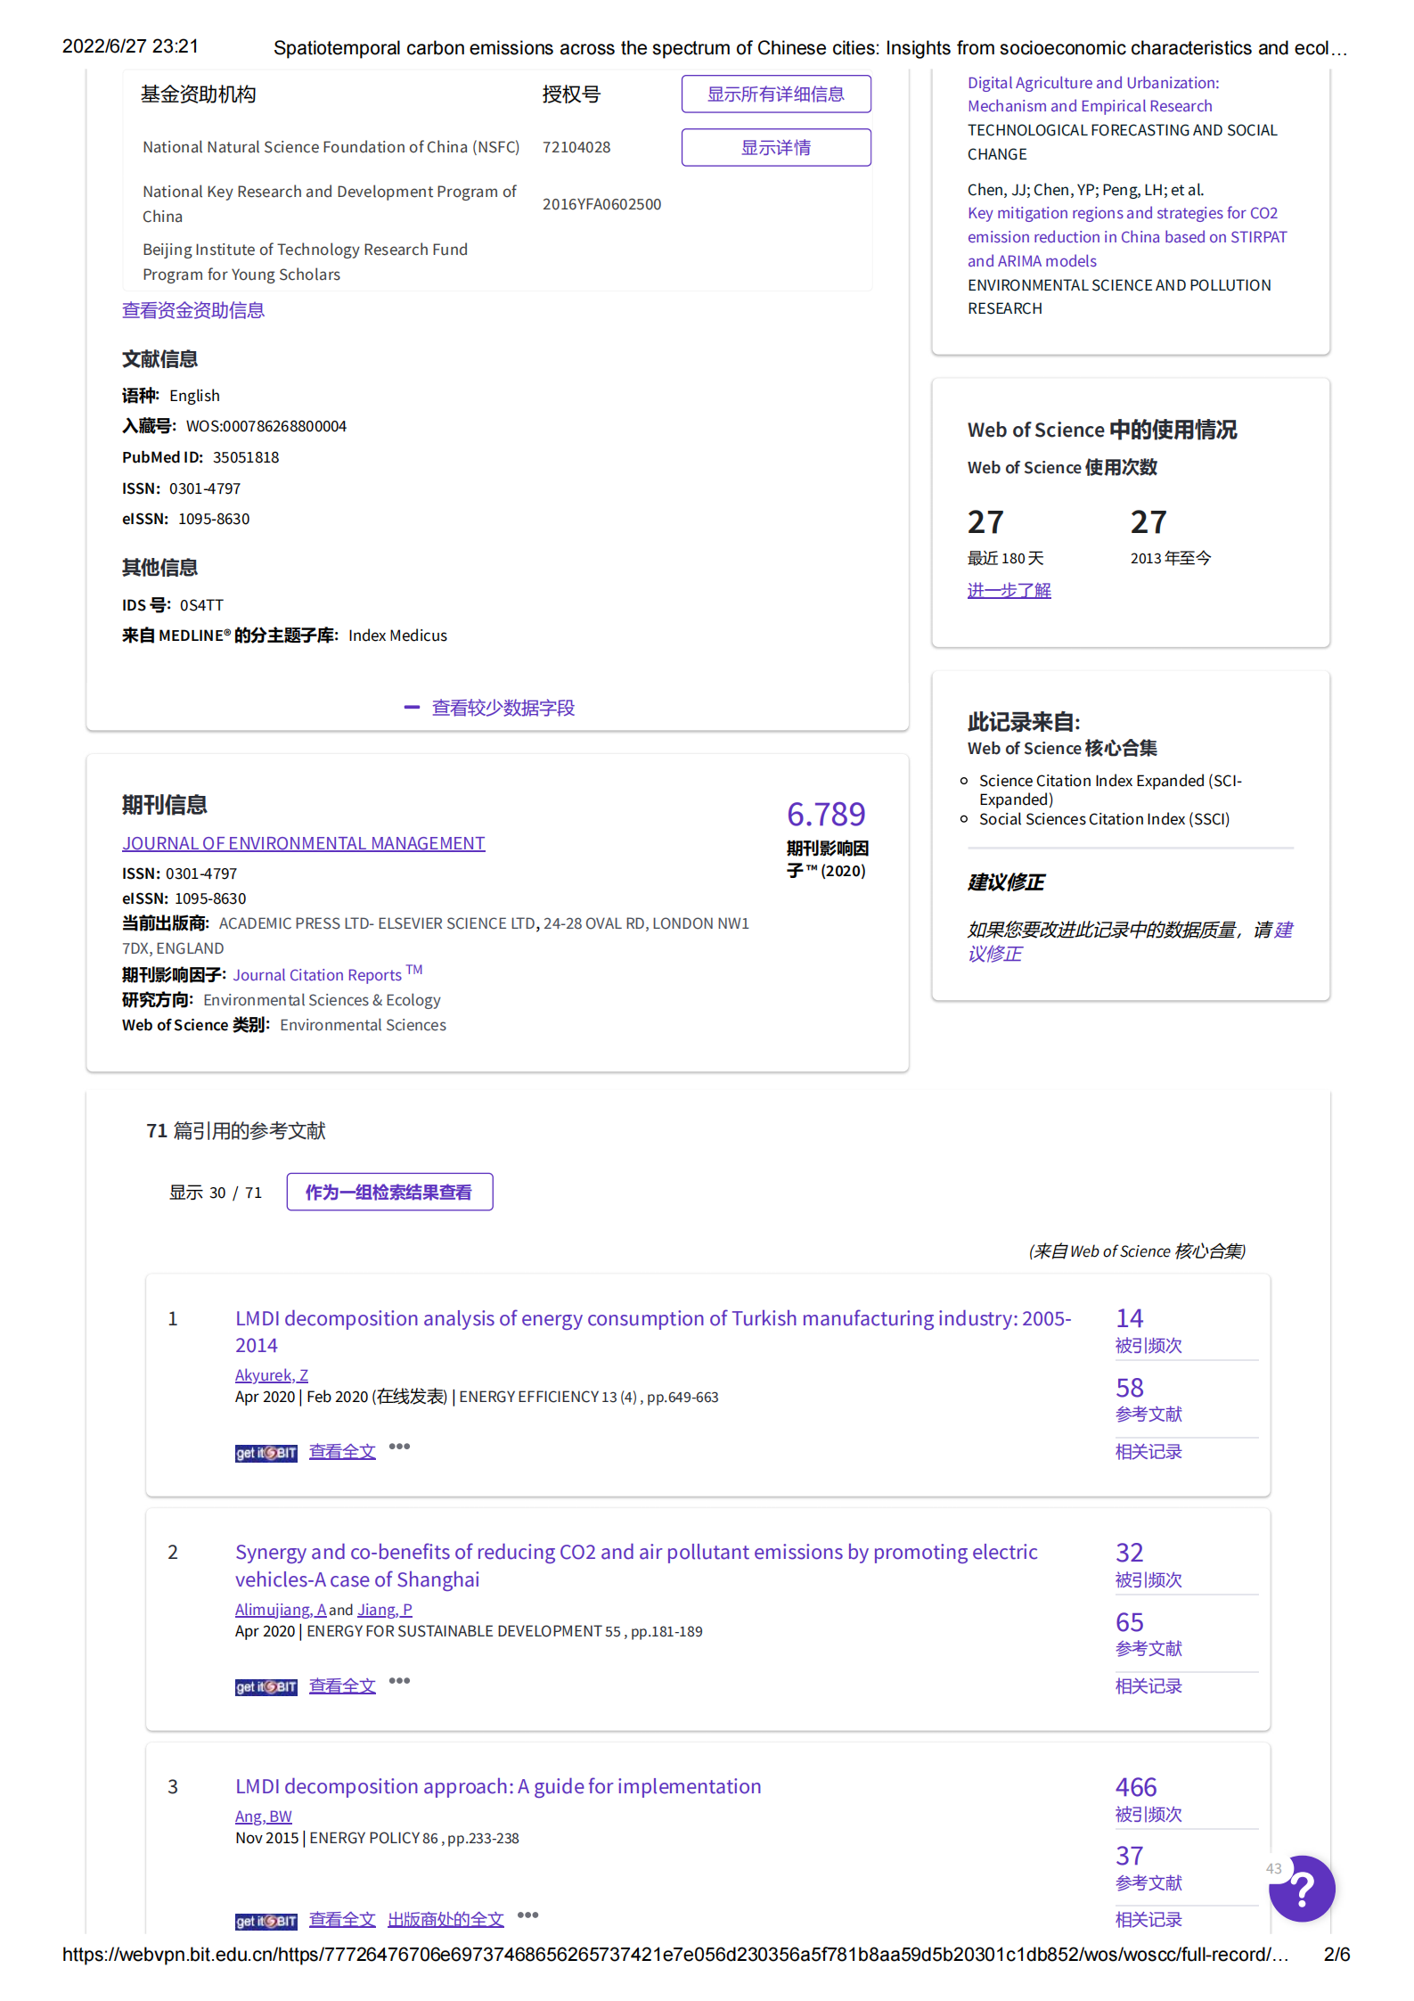
Task: Open 出版商处的全文 publisher full text link
Action: coord(445,1920)
